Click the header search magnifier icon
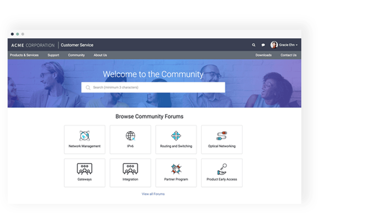The image size is (379, 213). coord(253,45)
